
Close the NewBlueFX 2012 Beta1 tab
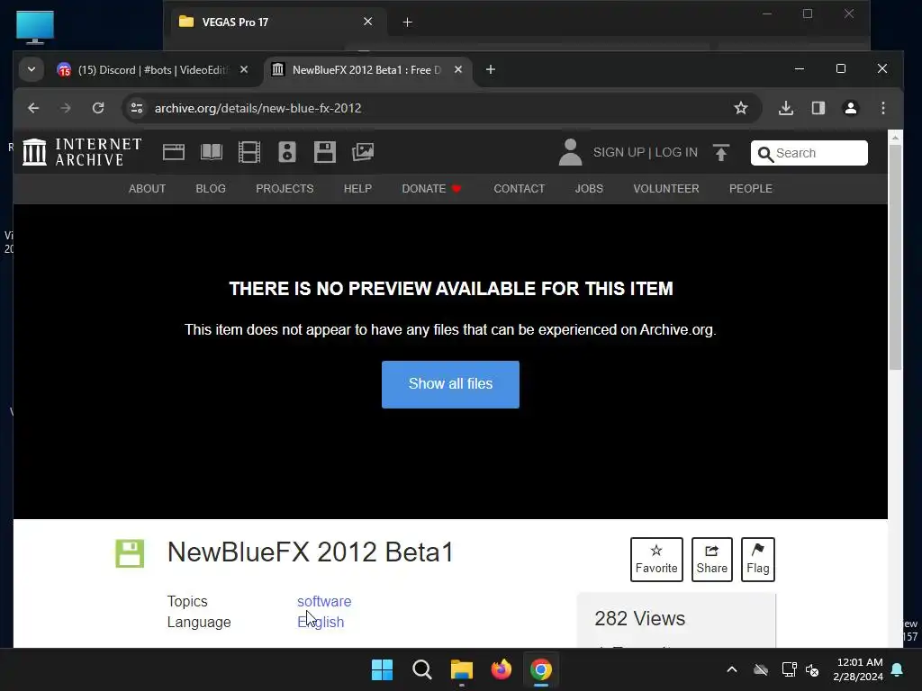[x=458, y=69]
